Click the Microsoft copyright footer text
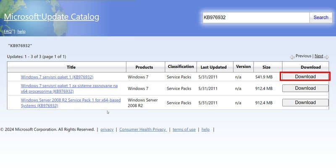This screenshot has height=168, width=336. click(47, 129)
